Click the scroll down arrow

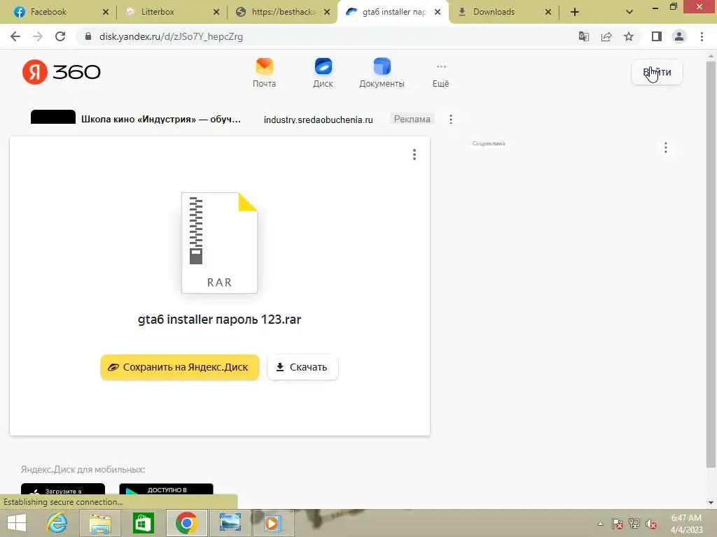(711, 503)
